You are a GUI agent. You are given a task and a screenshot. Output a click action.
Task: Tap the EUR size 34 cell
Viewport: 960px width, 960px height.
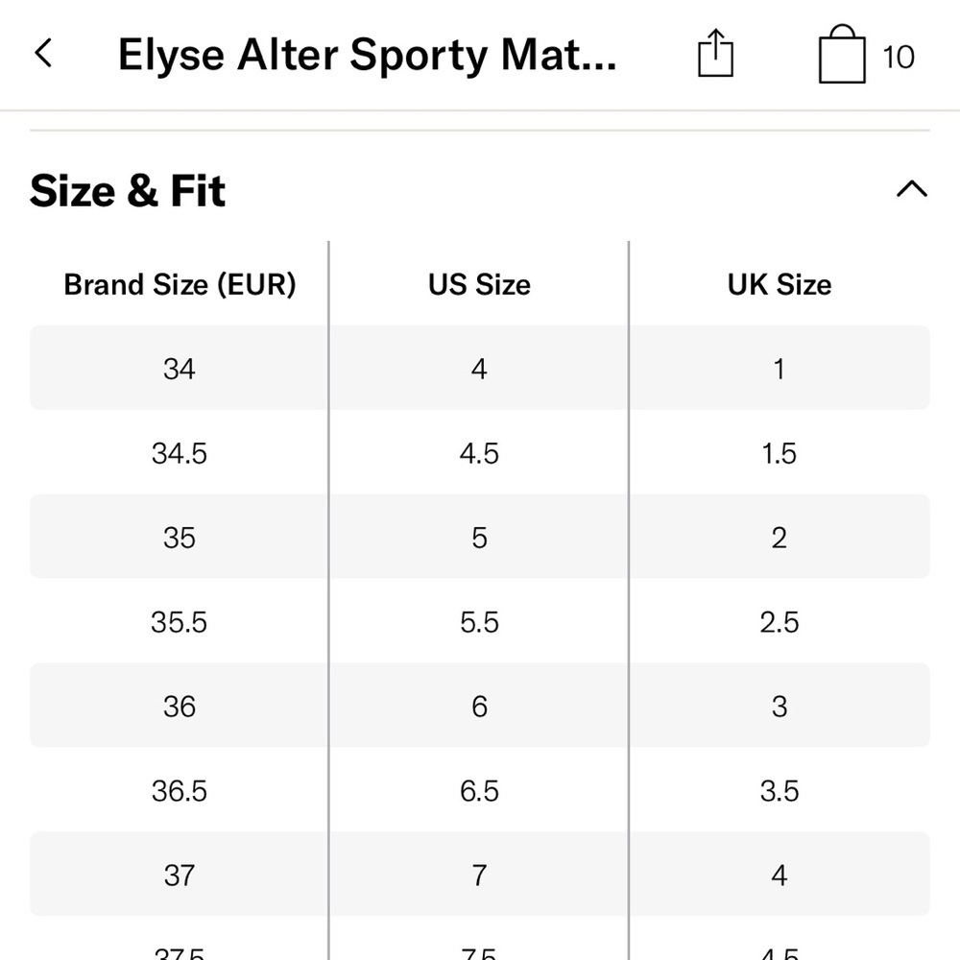tap(179, 369)
